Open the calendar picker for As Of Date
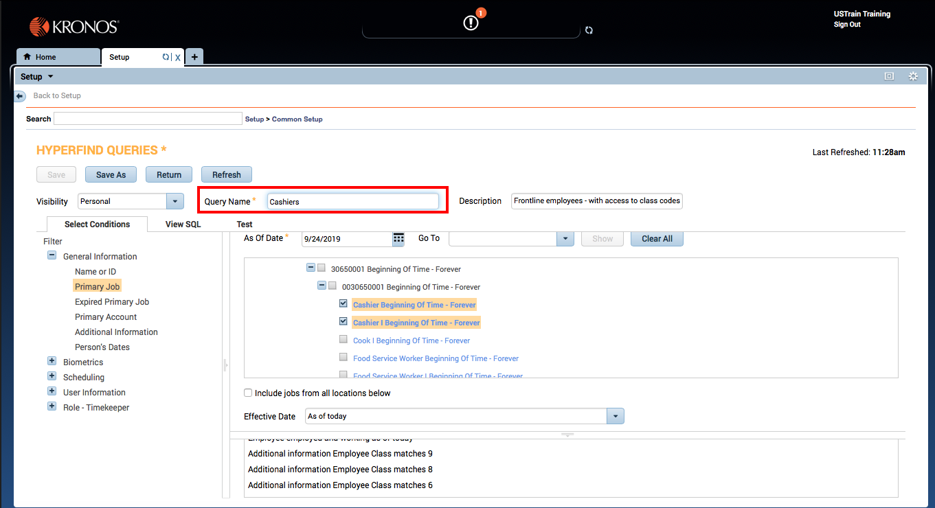Image resolution: width=935 pixels, height=508 pixels. (398, 238)
